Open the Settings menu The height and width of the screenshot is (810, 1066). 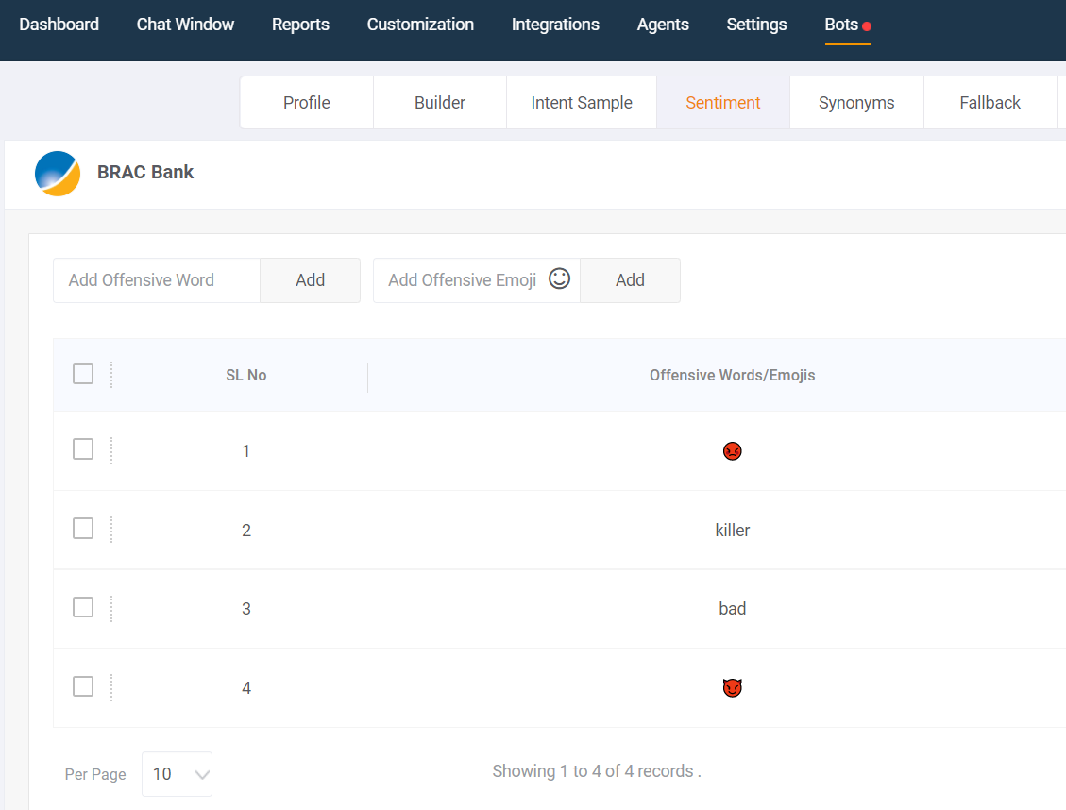coord(756,25)
